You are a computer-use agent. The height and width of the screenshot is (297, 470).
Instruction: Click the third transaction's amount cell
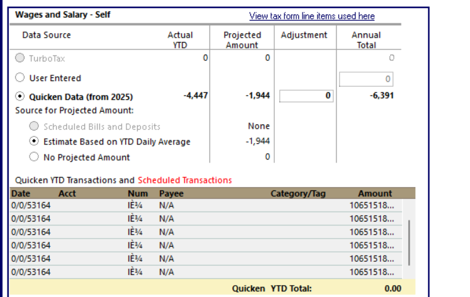[372, 232]
